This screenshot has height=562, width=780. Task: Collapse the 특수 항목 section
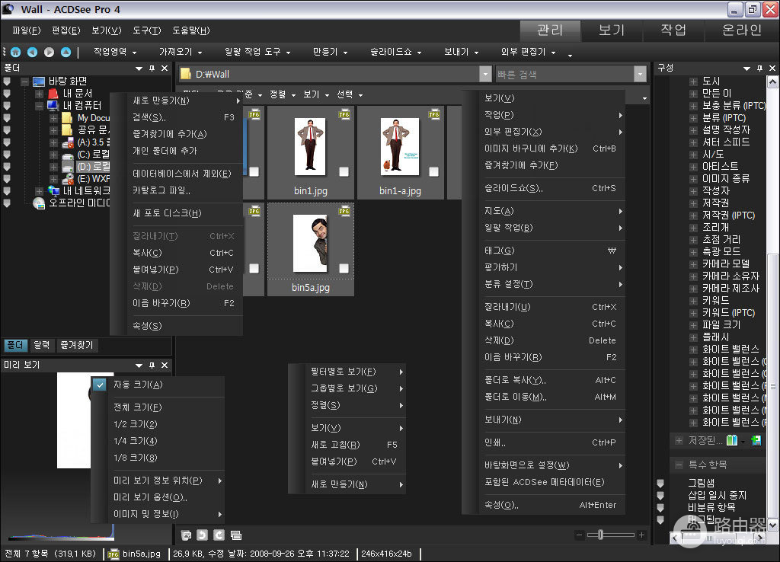coord(679,465)
